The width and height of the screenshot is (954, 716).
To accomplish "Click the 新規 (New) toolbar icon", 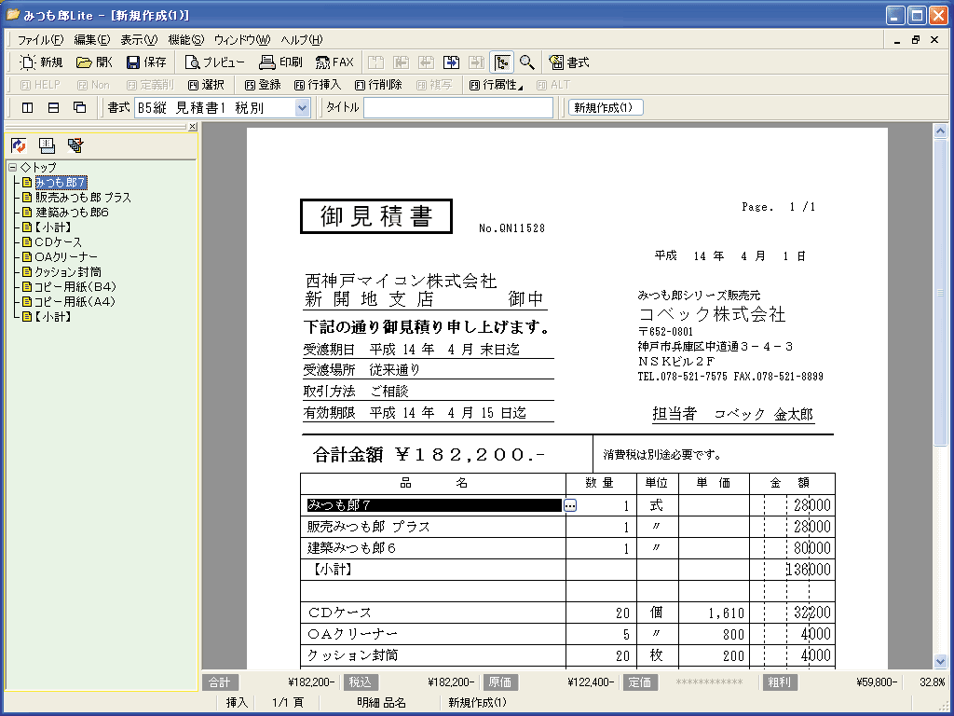I will click(x=41, y=62).
